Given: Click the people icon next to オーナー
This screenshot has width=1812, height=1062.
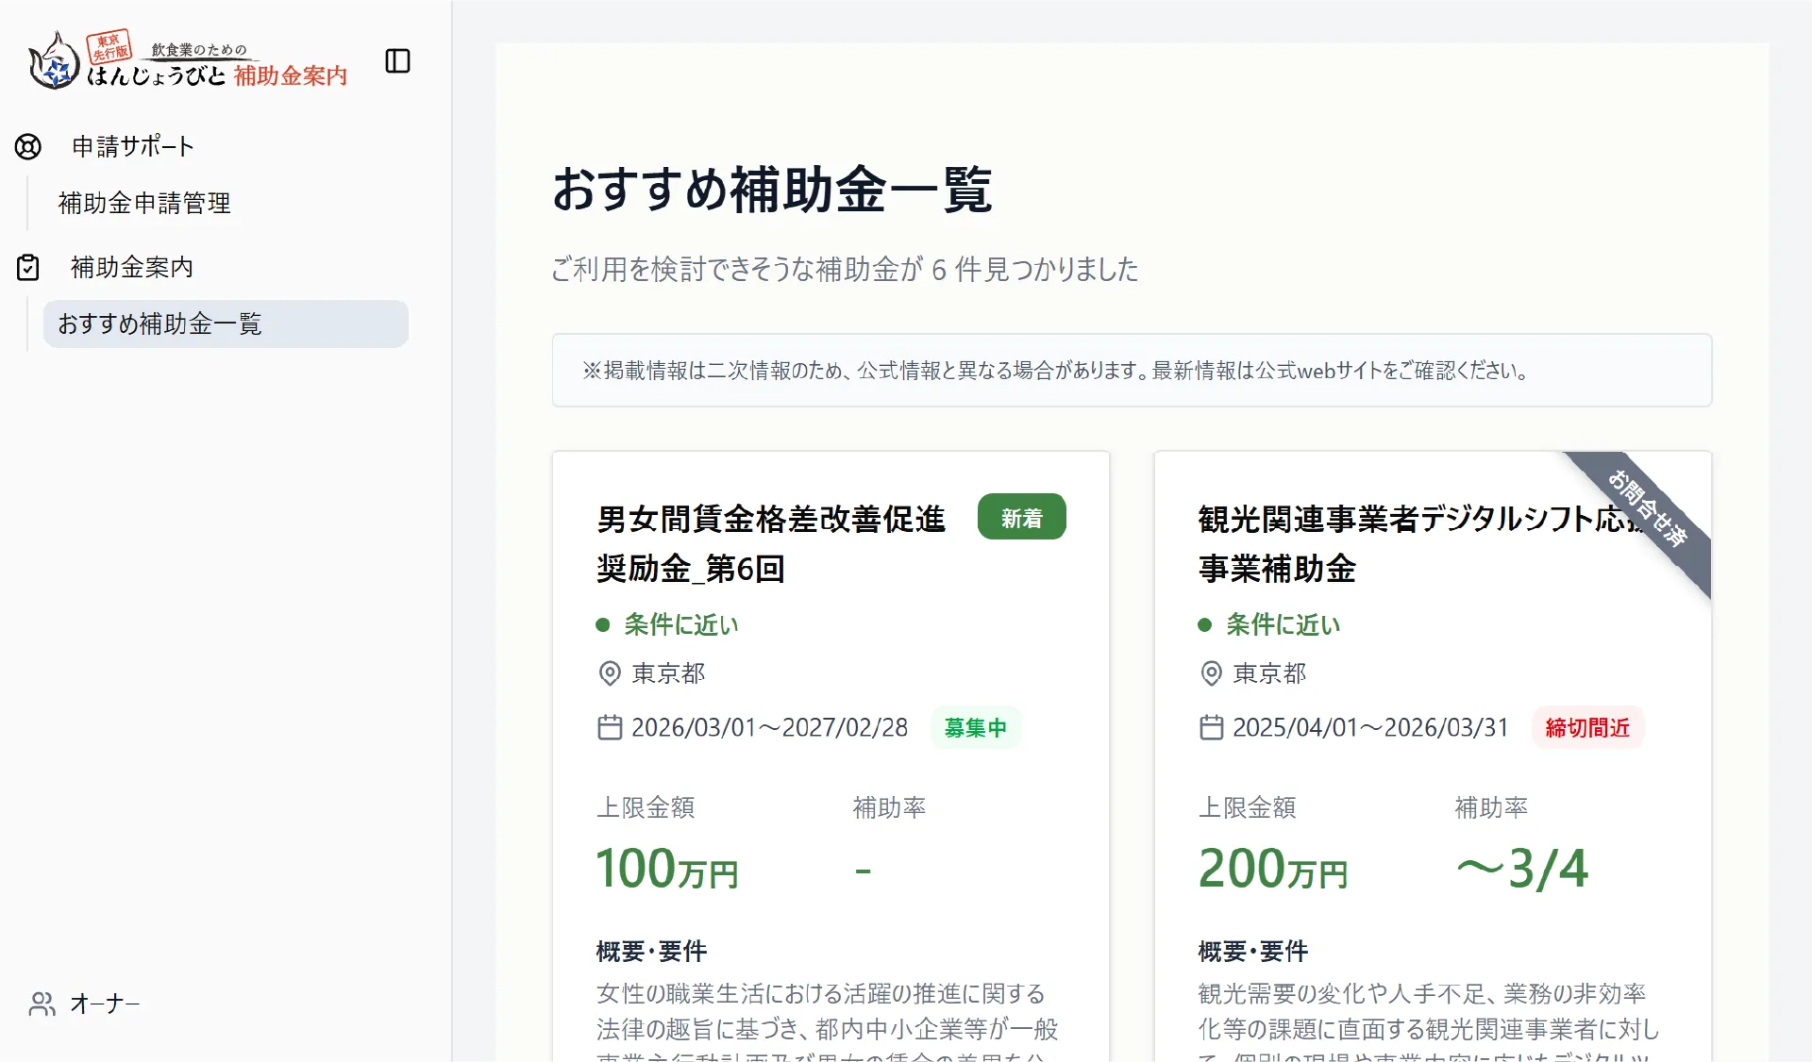Looking at the screenshot, I should (x=41, y=1004).
